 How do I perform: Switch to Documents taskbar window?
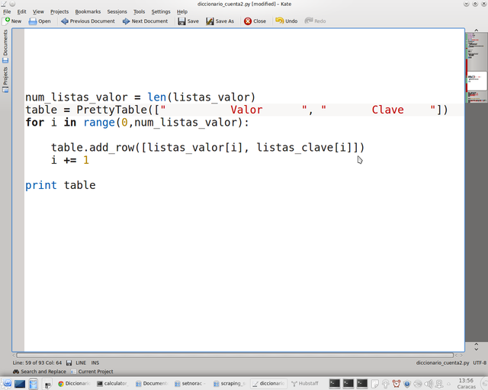pos(151,383)
